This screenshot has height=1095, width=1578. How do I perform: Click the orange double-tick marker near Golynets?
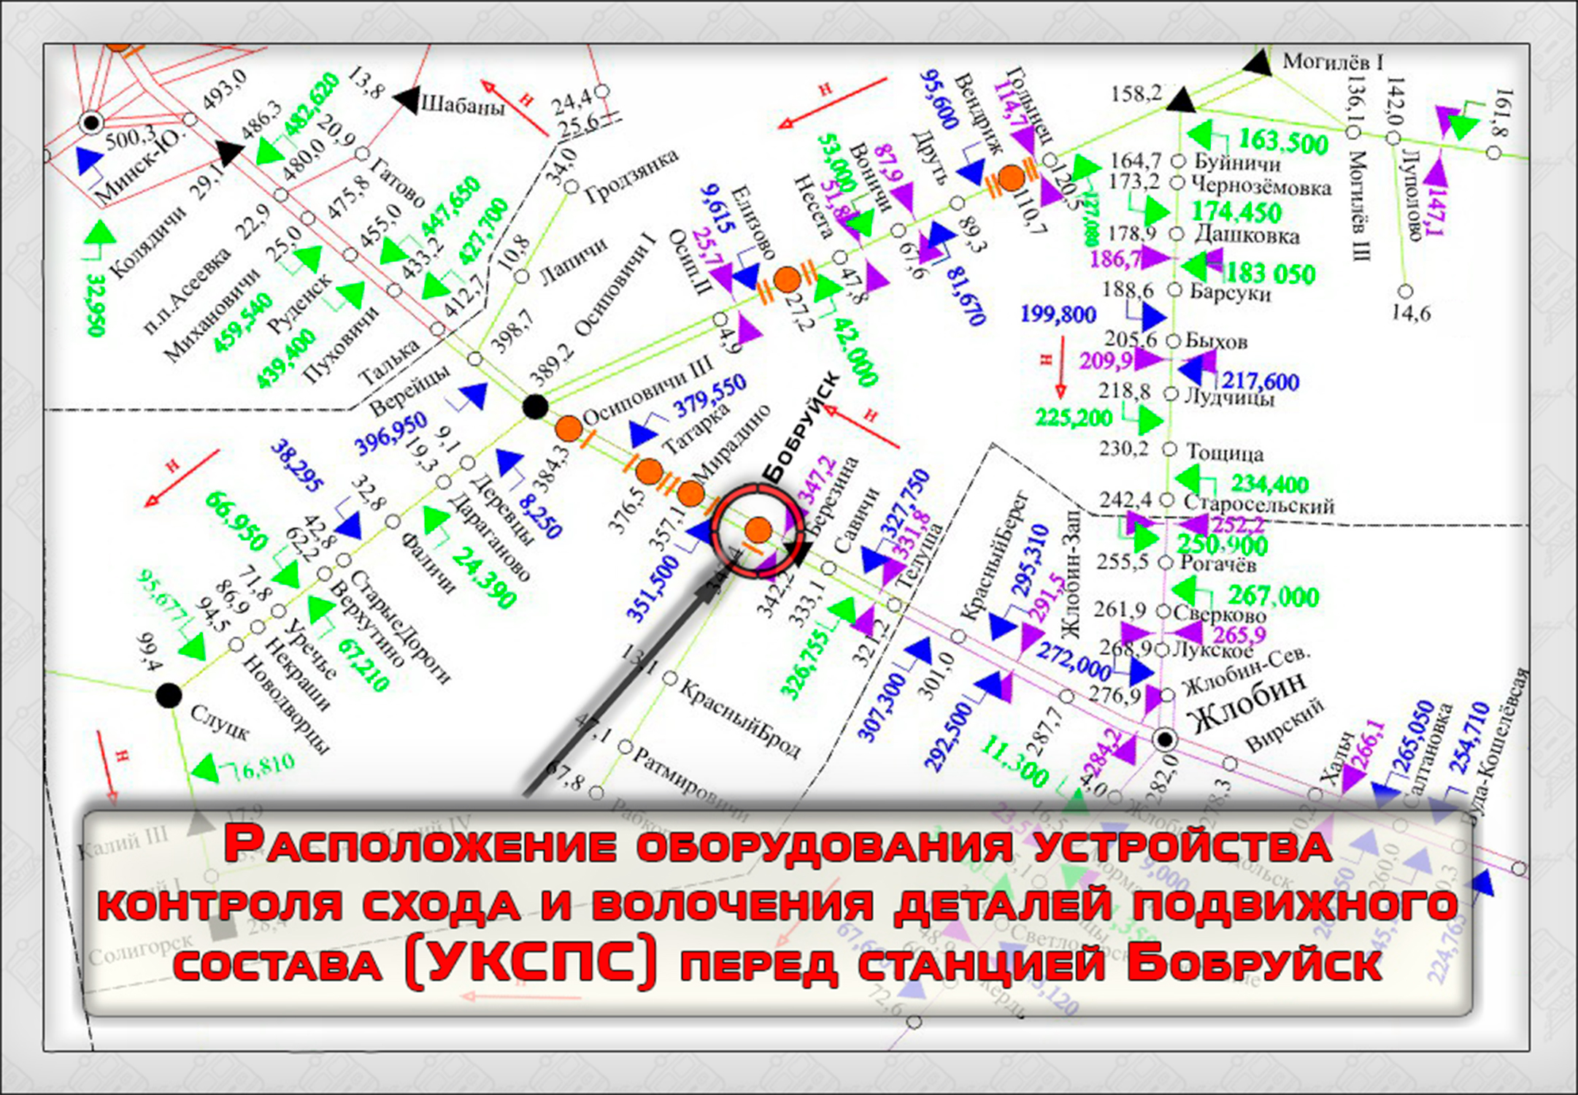1012,177
